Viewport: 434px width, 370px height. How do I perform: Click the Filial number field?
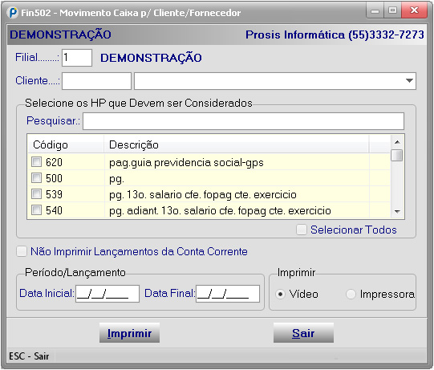click(x=77, y=58)
